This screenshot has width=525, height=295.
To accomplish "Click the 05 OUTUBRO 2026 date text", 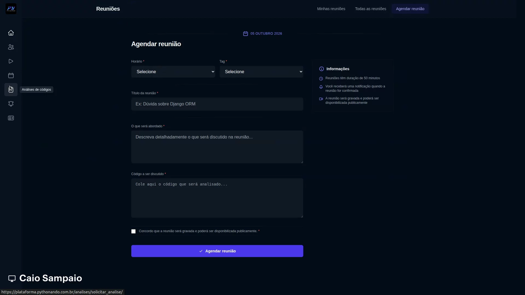I will 266,34.
